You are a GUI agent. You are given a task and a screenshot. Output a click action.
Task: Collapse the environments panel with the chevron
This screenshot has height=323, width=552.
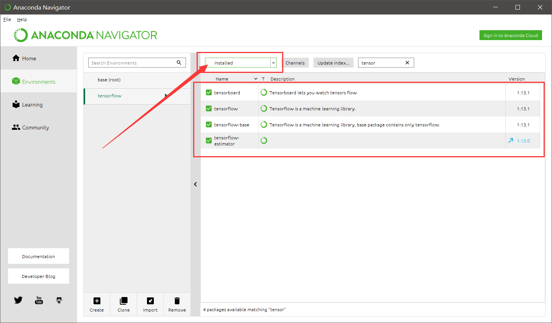click(195, 184)
